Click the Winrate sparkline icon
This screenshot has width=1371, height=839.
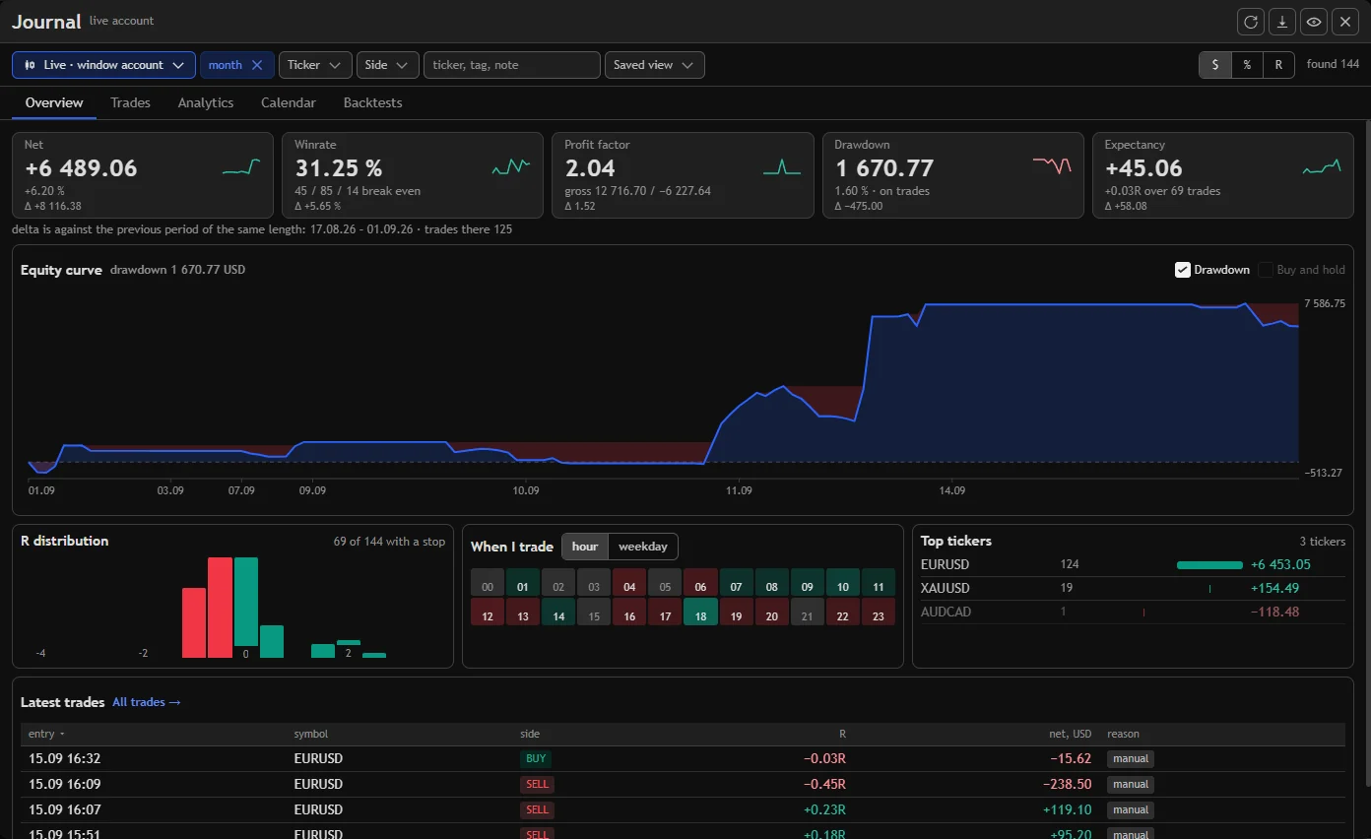pos(511,168)
